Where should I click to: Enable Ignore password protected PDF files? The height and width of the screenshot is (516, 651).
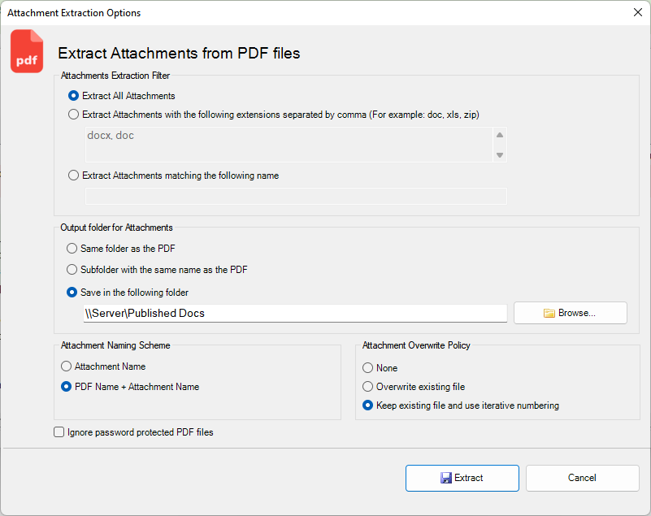[59, 432]
